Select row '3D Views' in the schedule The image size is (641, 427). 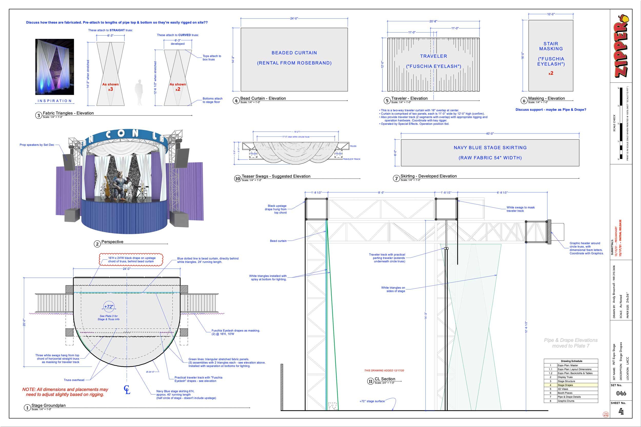pyautogui.click(x=571, y=389)
